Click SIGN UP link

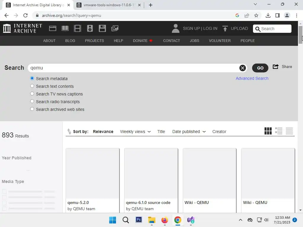pos(191,28)
